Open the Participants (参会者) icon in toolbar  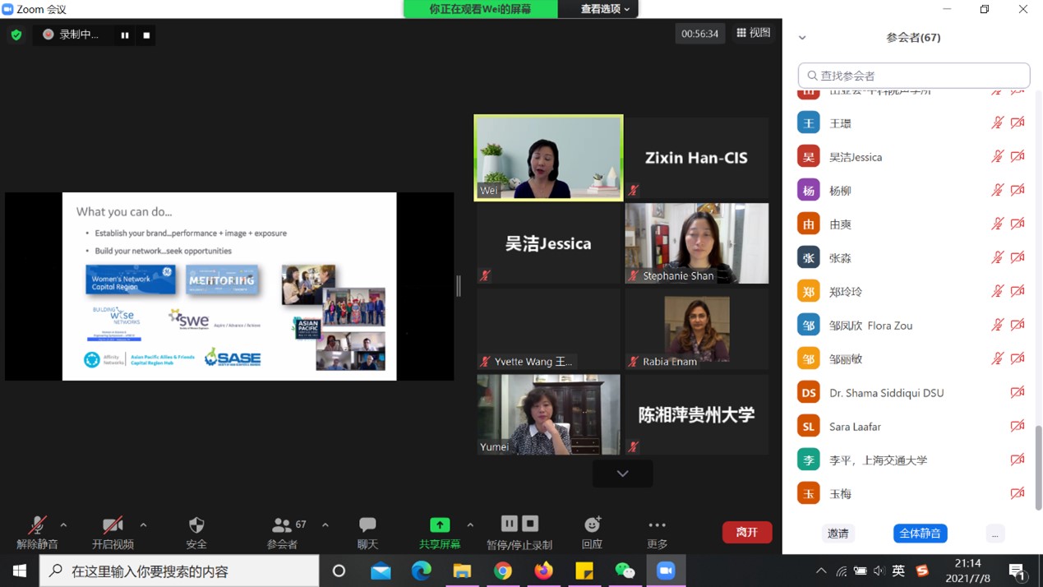coord(282,525)
